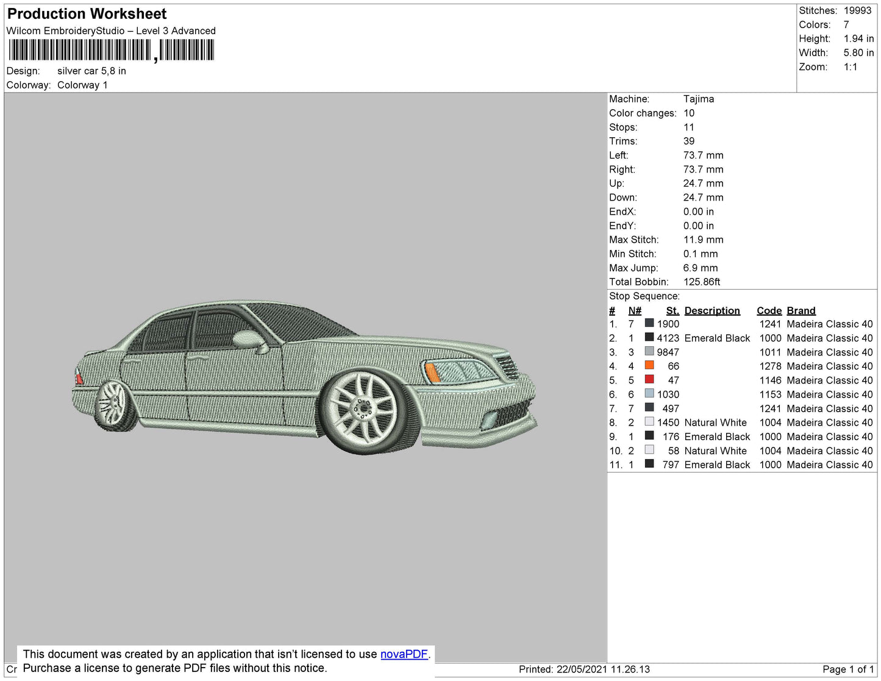The image size is (881, 681).
Task: Click the orange swatch in stop 4
Action: (649, 365)
